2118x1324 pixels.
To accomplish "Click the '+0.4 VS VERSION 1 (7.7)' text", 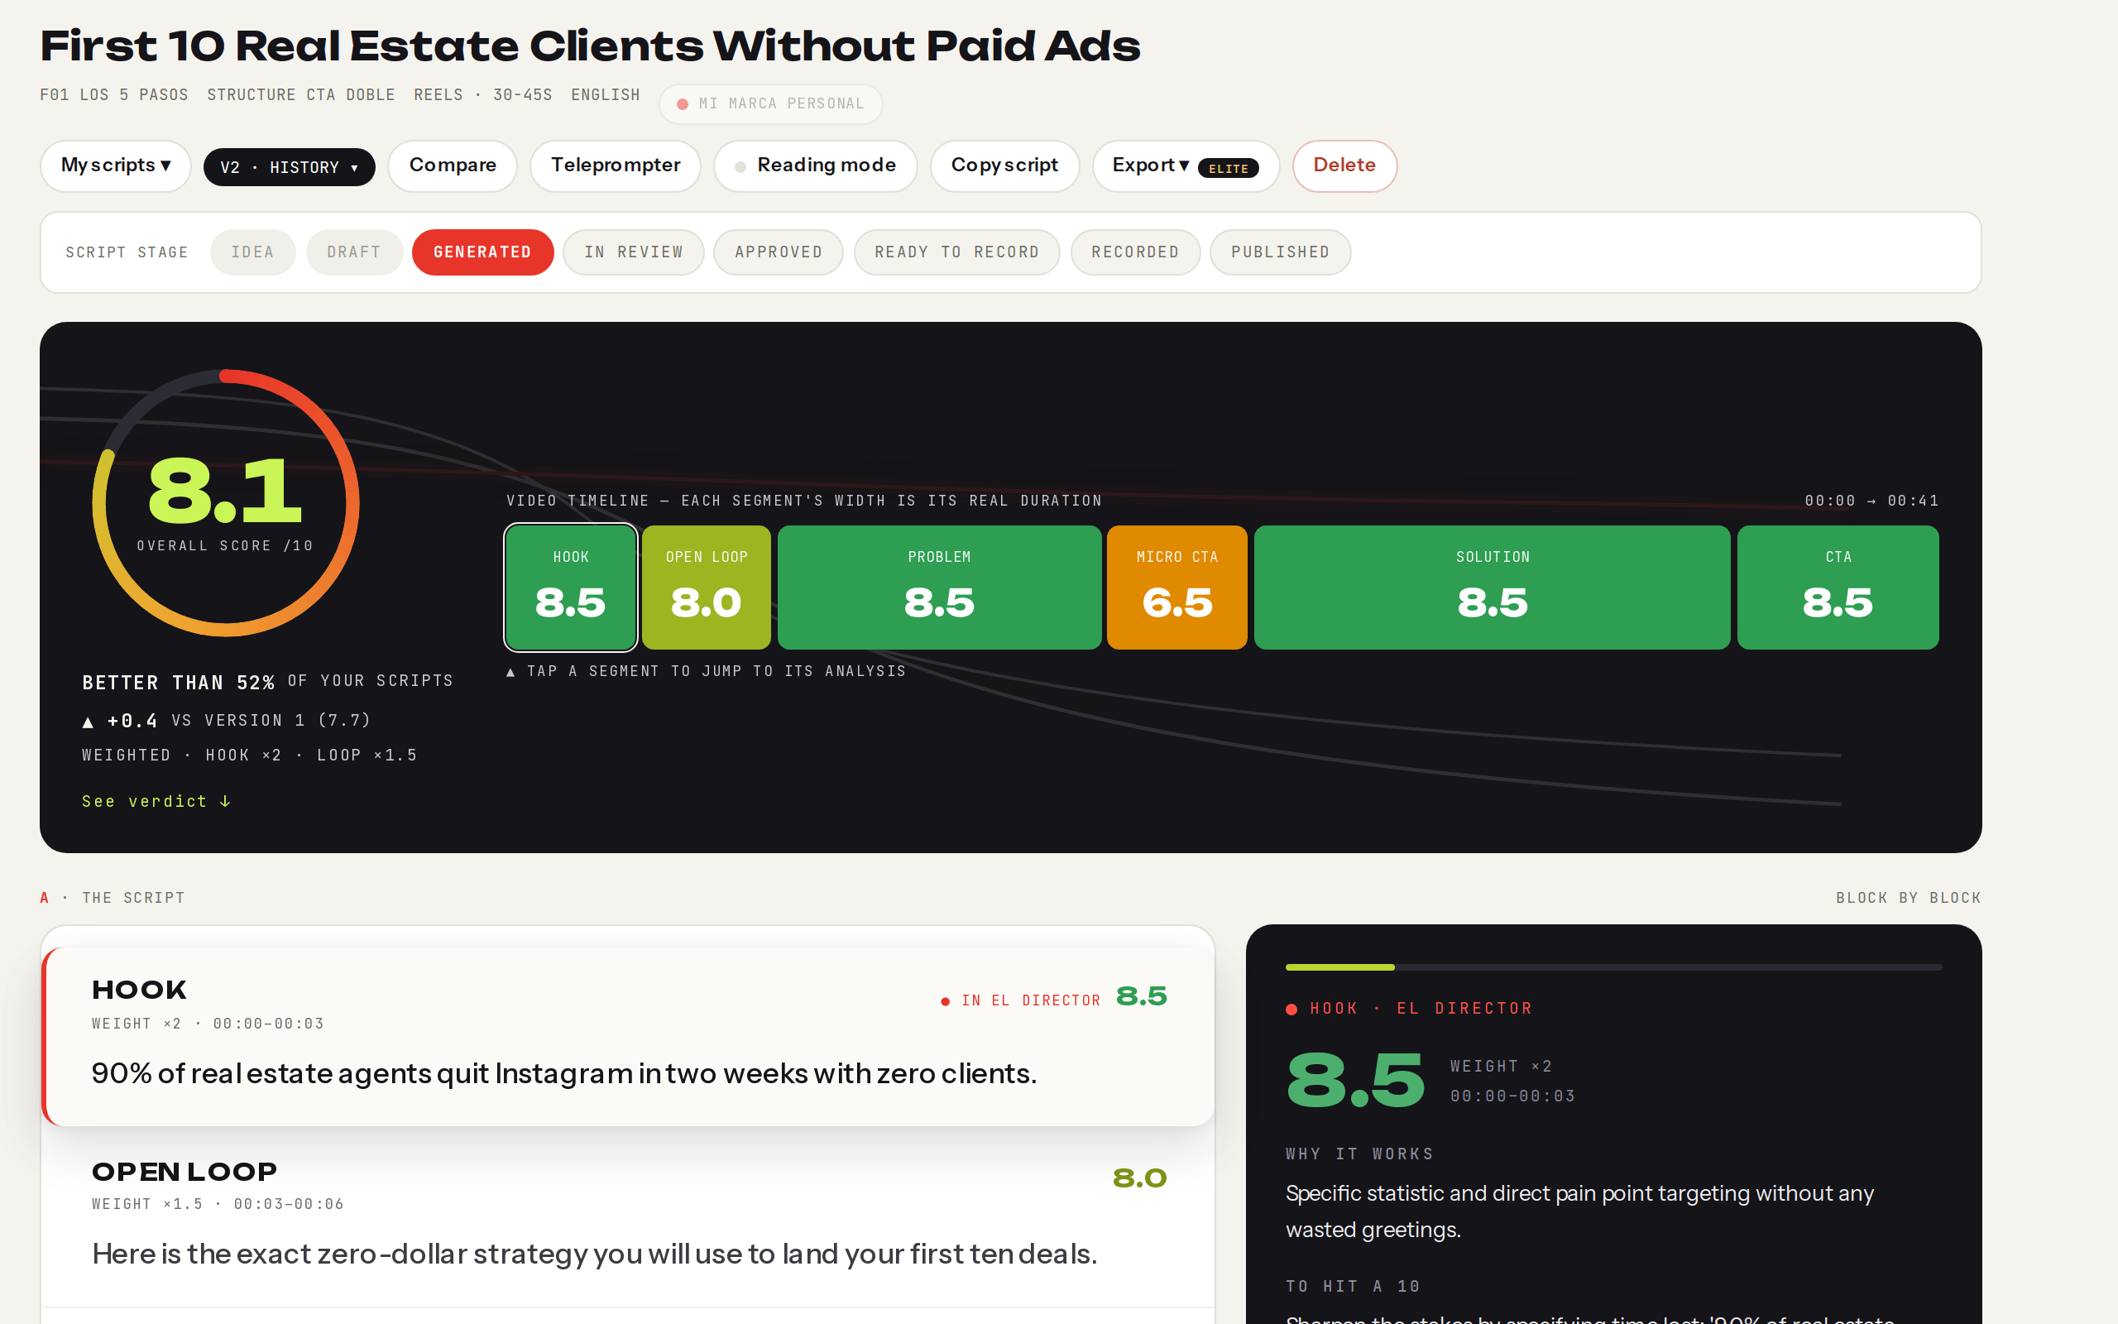I will click(x=227, y=721).
